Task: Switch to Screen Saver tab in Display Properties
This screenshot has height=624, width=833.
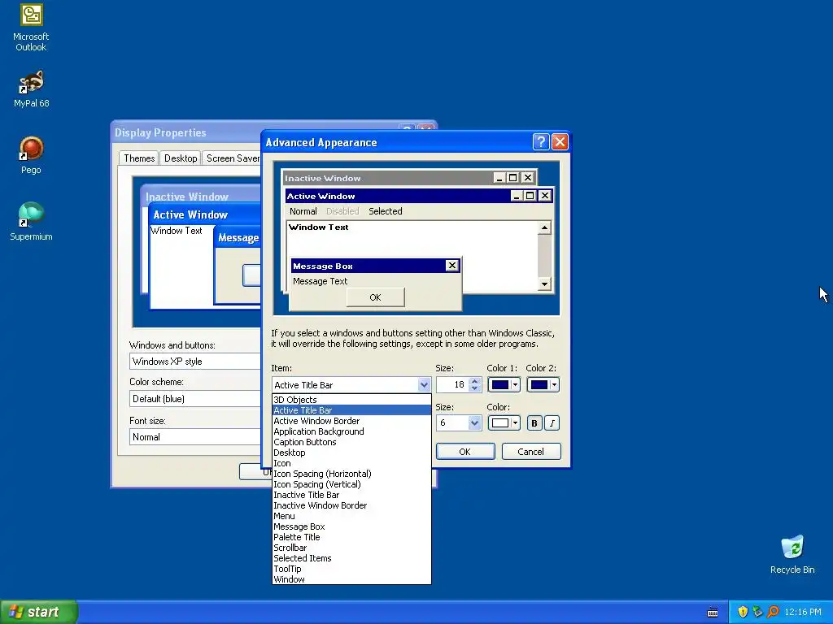Action: pyautogui.click(x=232, y=158)
